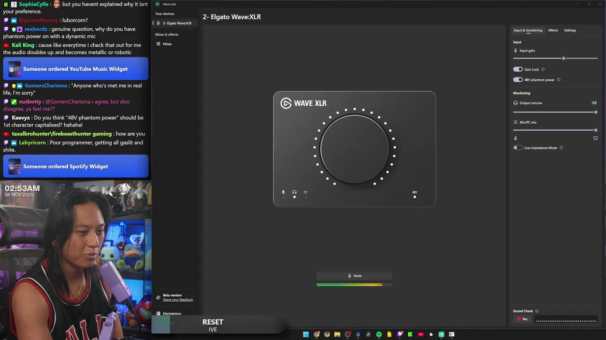Turn off 48V phantom power switch
The image size is (606, 340).
pos(518,80)
